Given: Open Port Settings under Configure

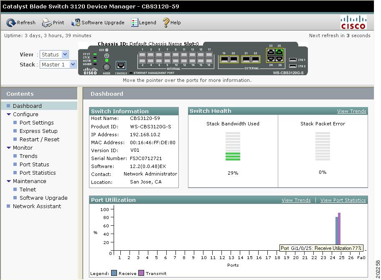Looking at the screenshot, I should (37, 123).
